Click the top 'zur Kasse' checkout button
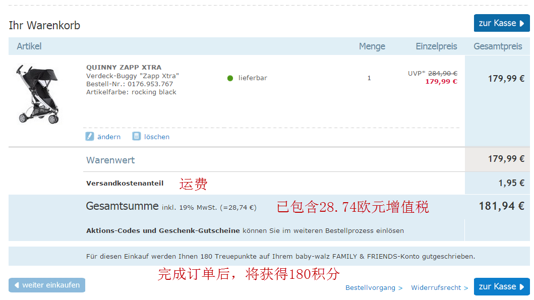 click(x=501, y=23)
